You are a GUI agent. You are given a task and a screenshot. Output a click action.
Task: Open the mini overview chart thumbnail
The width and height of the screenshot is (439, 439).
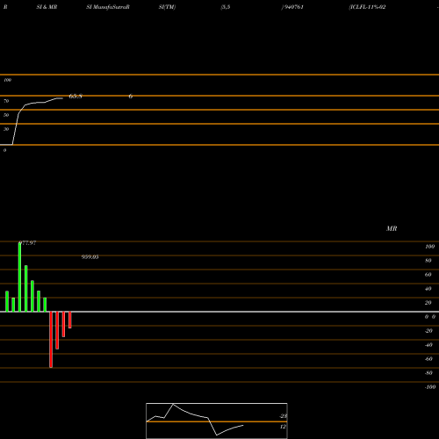[217, 421]
